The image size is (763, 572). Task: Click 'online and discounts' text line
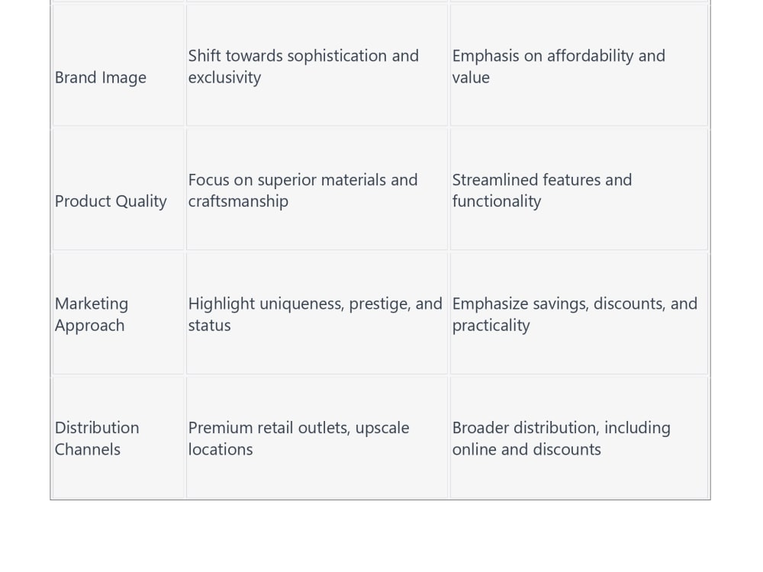(526, 449)
